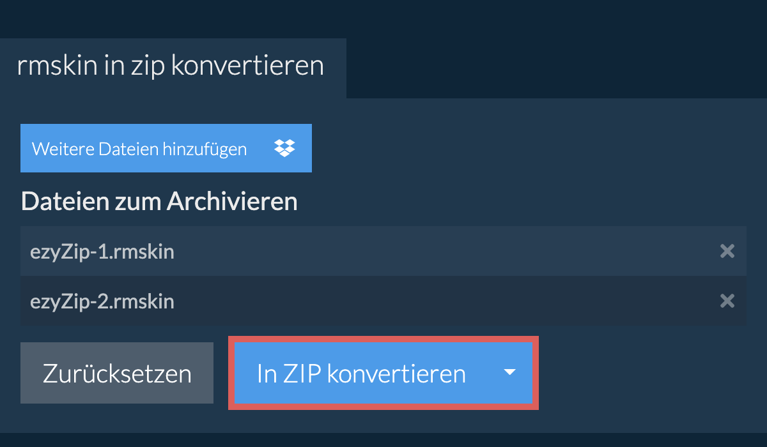This screenshot has height=447, width=767.
Task: Select the "rmskin in zip konvertieren" tab
Action: 171,66
